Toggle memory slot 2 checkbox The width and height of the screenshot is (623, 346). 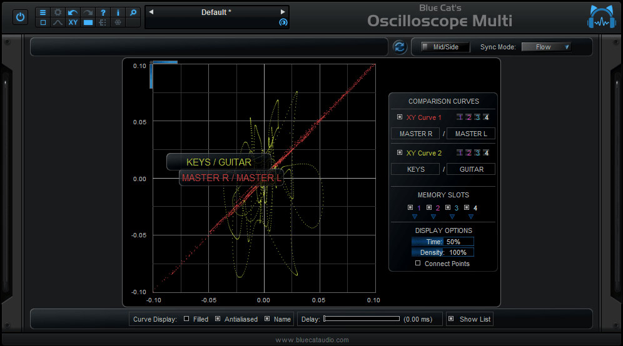pyautogui.click(x=429, y=207)
